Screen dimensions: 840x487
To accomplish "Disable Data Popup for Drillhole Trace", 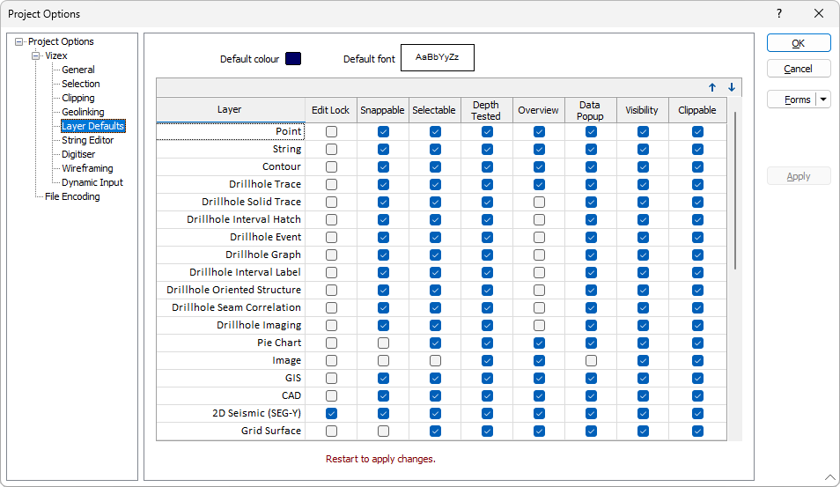I will pyautogui.click(x=591, y=184).
